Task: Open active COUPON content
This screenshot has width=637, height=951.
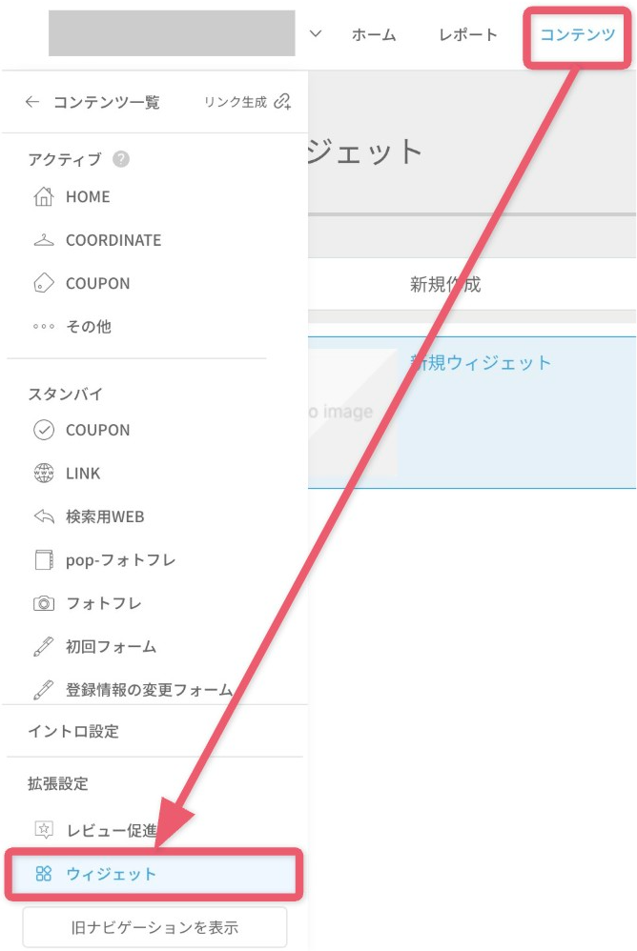Action: click(97, 283)
